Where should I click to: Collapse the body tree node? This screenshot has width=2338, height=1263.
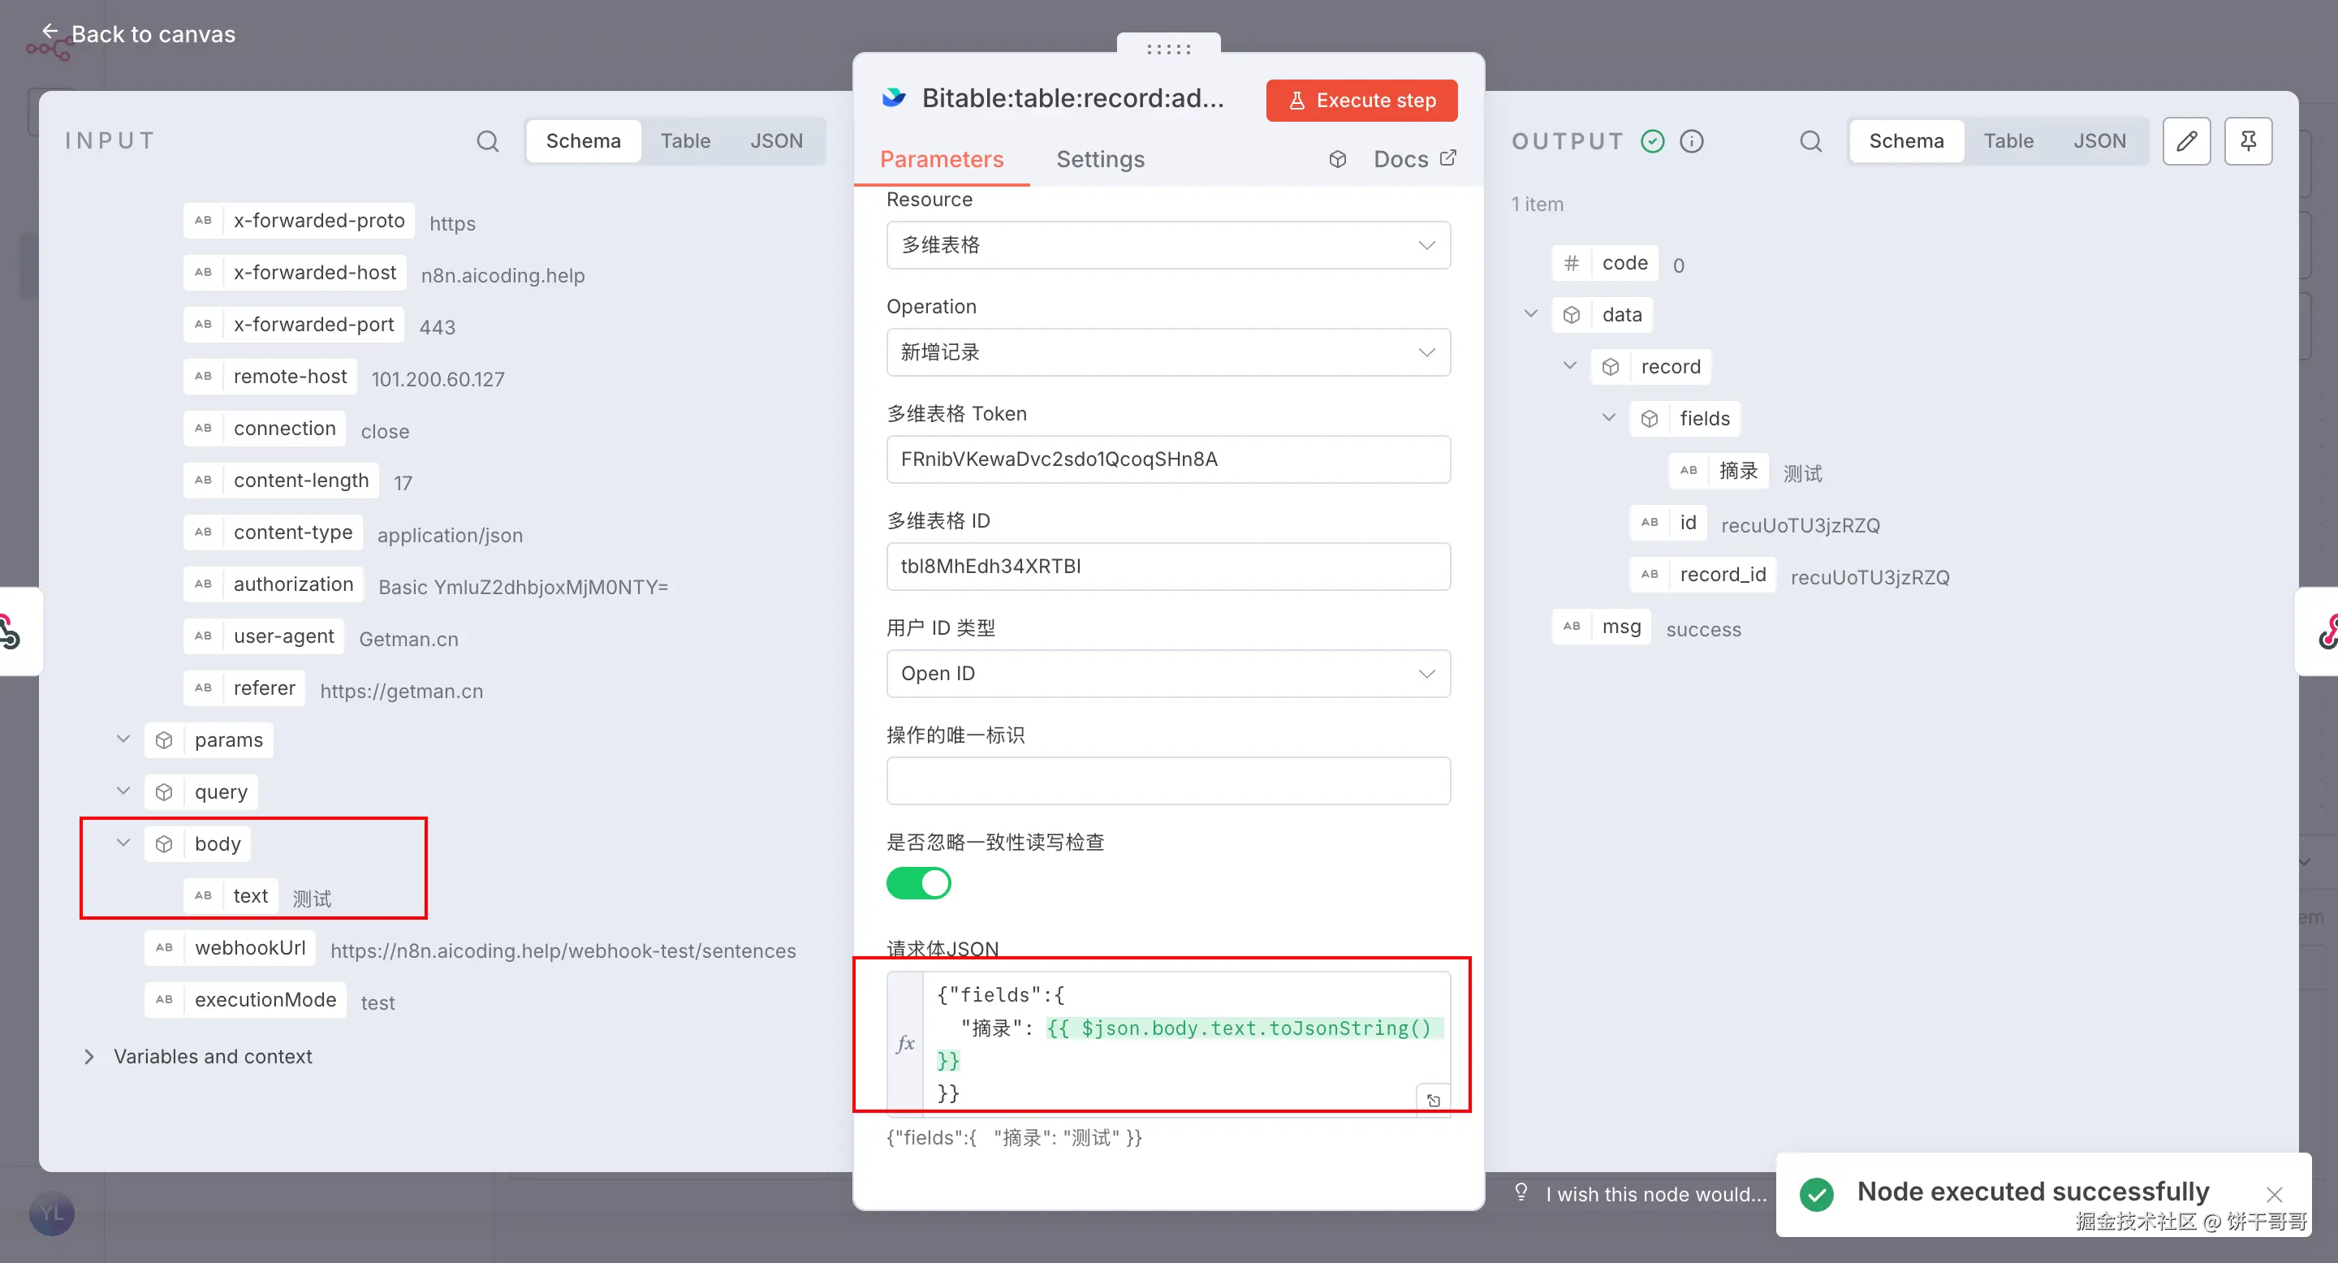click(x=123, y=843)
